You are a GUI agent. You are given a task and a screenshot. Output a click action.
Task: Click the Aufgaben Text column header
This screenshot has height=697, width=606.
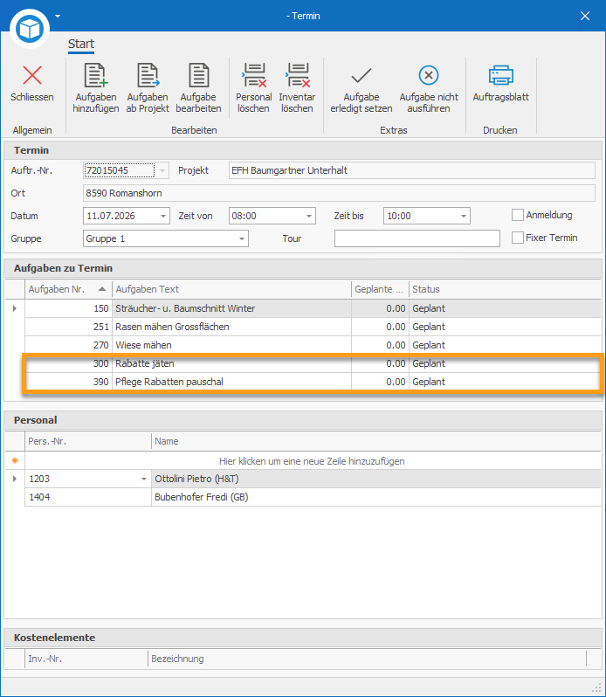click(231, 289)
